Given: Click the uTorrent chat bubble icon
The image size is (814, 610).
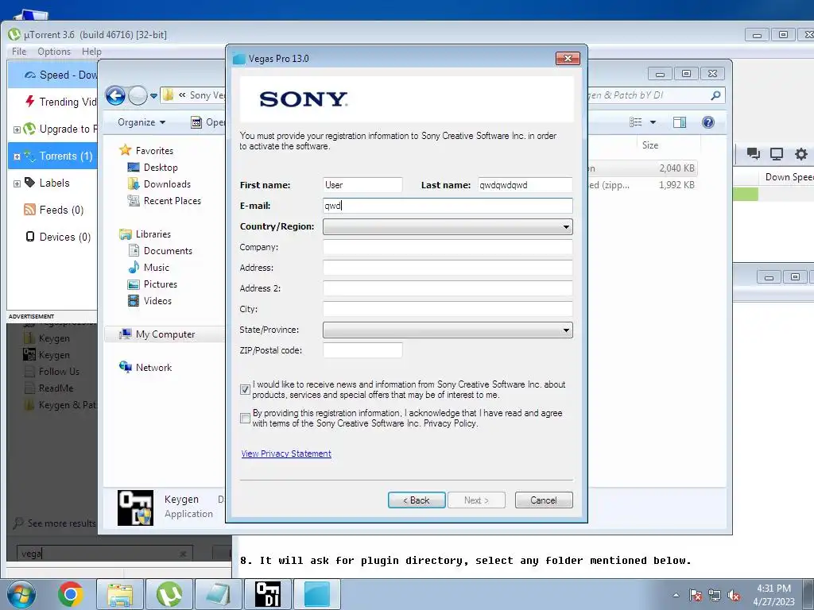Looking at the screenshot, I should click(x=754, y=153).
